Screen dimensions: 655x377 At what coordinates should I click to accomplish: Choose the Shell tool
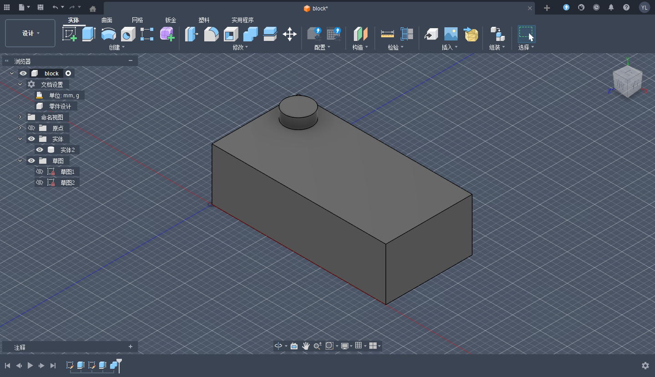point(231,34)
